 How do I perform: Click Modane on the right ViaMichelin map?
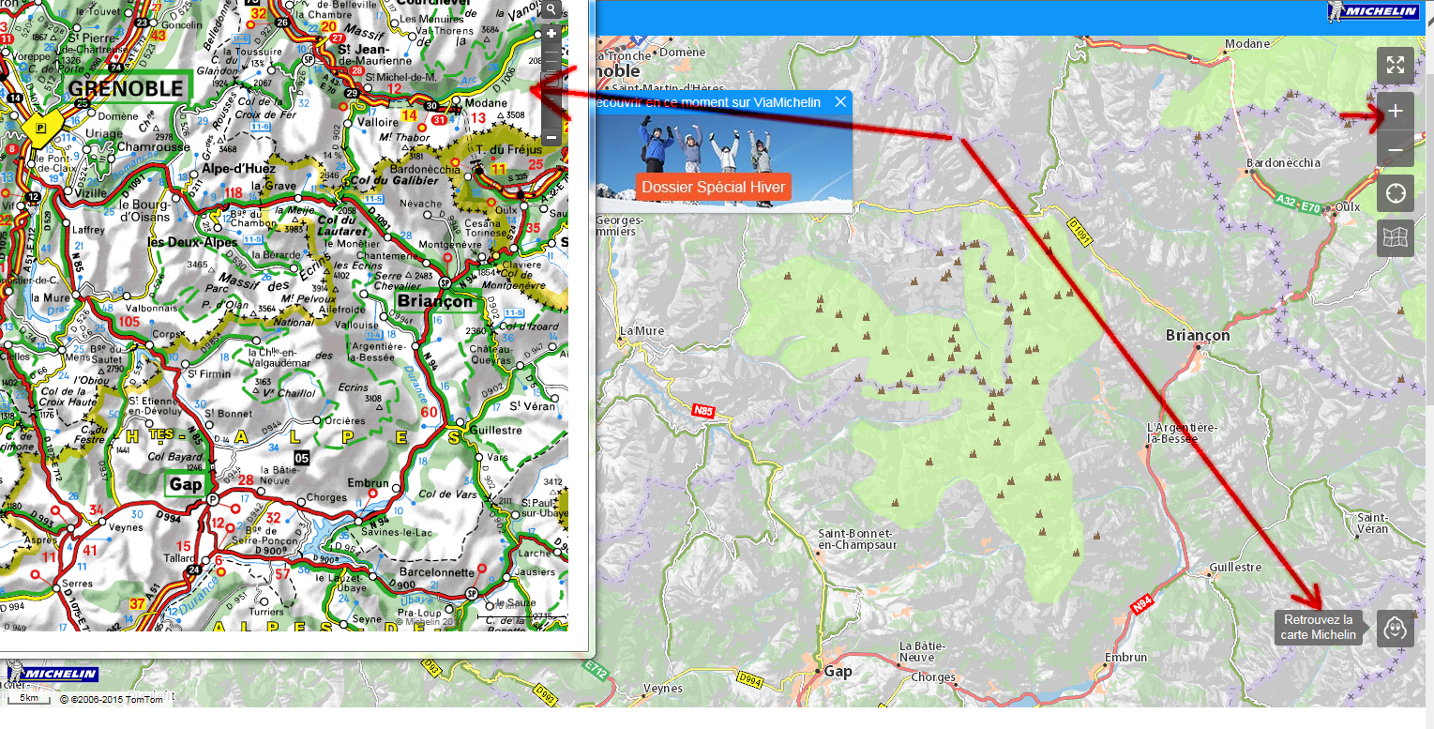coord(1247,44)
